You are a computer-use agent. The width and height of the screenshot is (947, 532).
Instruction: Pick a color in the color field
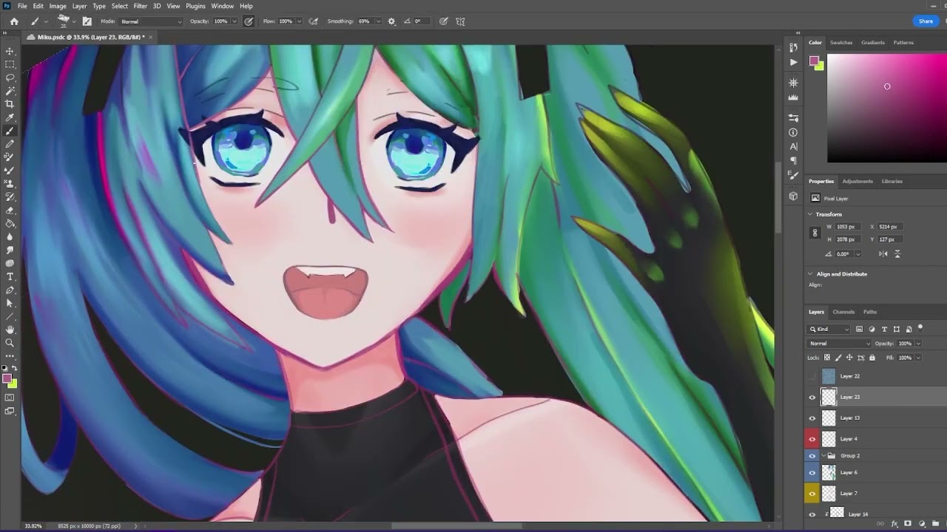(886, 108)
